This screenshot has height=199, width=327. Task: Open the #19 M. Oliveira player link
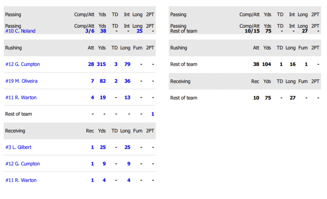[21, 81]
